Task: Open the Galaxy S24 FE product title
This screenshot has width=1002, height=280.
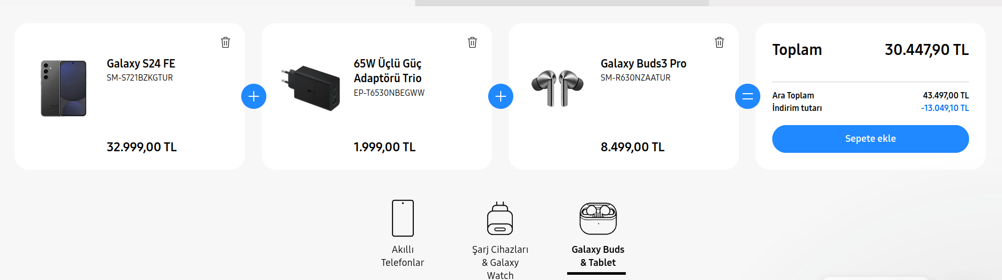Action: pyautogui.click(x=141, y=63)
